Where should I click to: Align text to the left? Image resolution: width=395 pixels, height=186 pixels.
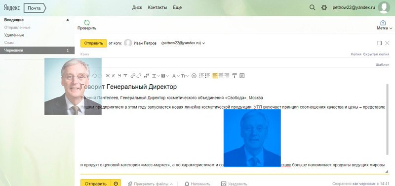pos(215,76)
